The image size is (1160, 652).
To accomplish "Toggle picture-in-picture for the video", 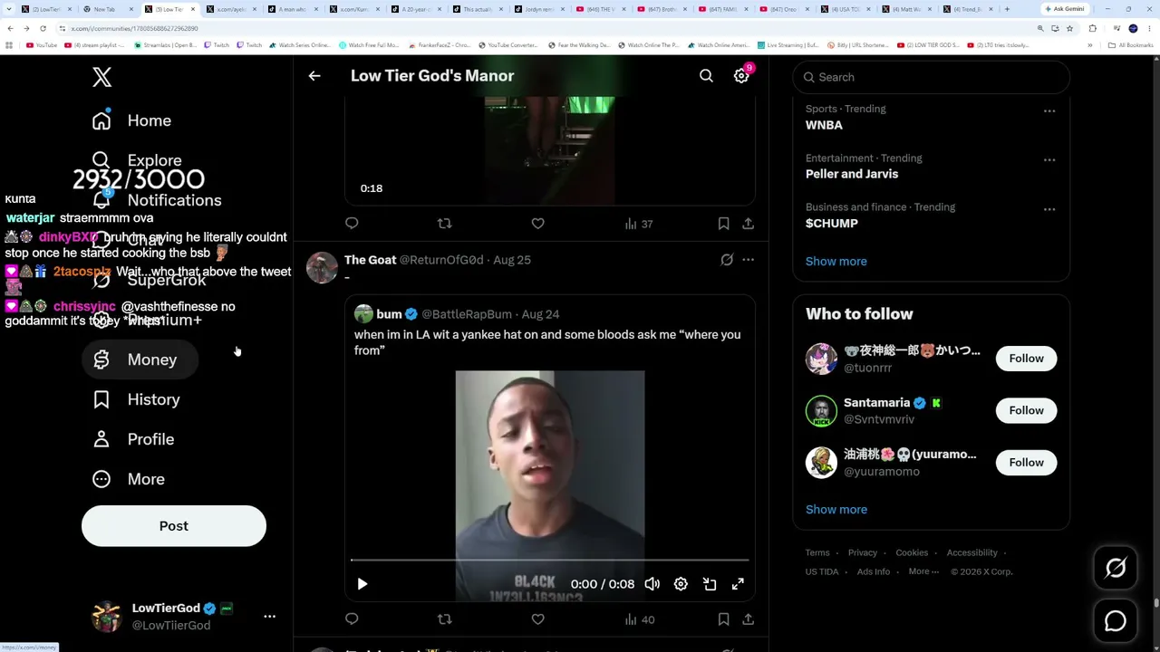I will click(710, 584).
